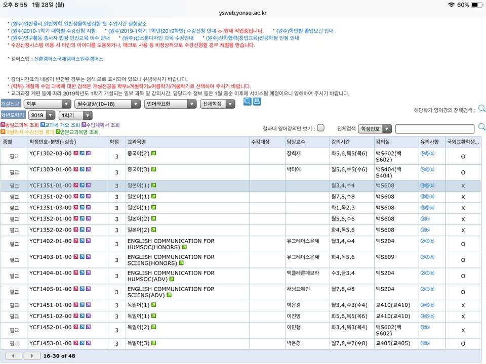This screenshot has width=486, height=364.
Task: Open blue icon in row YCF1351-03-00
Action: coord(82,208)
